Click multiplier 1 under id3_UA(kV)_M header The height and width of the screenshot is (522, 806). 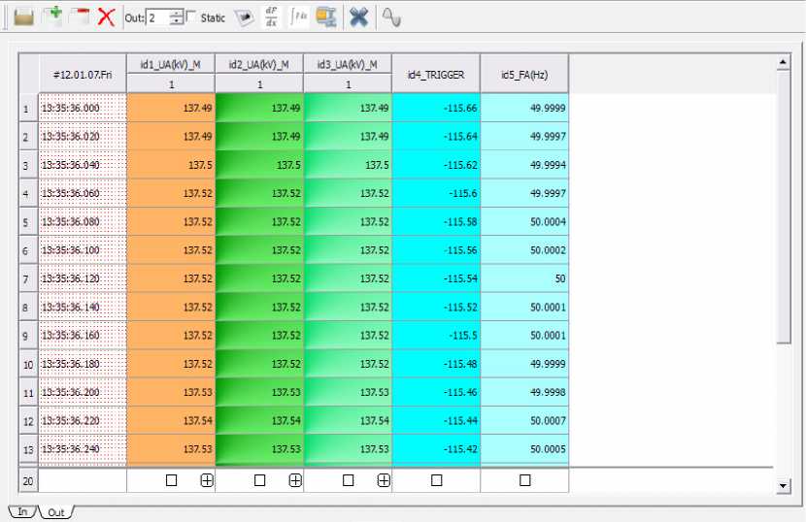tap(348, 84)
